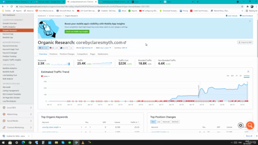Screen dimensions: 258x145
Task: Switch to the Subdomains tab
Action: [x=103, y=54]
